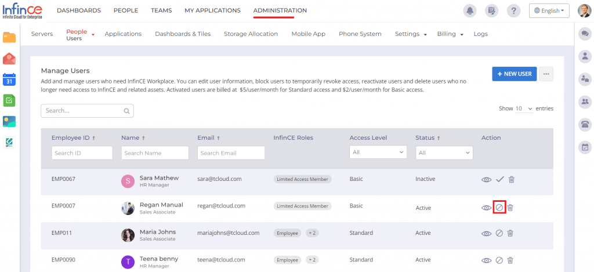Click the phone icon in right sidebar
The image size is (594, 272).
point(585,124)
